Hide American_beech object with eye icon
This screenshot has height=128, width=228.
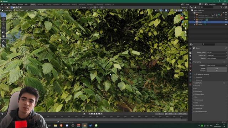pyautogui.click(x=226, y=15)
